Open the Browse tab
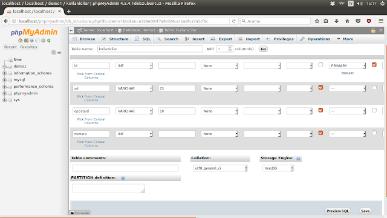 click(x=84, y=39)
